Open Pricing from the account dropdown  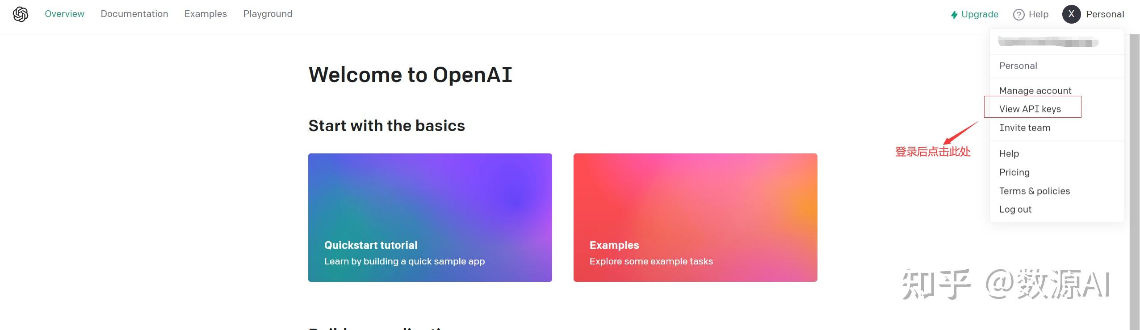coord(1014,172)
